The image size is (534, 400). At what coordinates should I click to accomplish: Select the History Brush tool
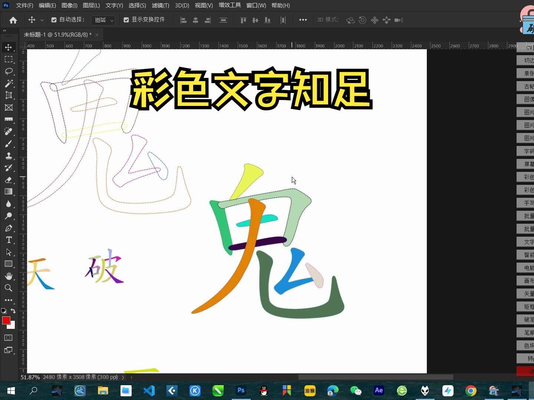point(9,167)
